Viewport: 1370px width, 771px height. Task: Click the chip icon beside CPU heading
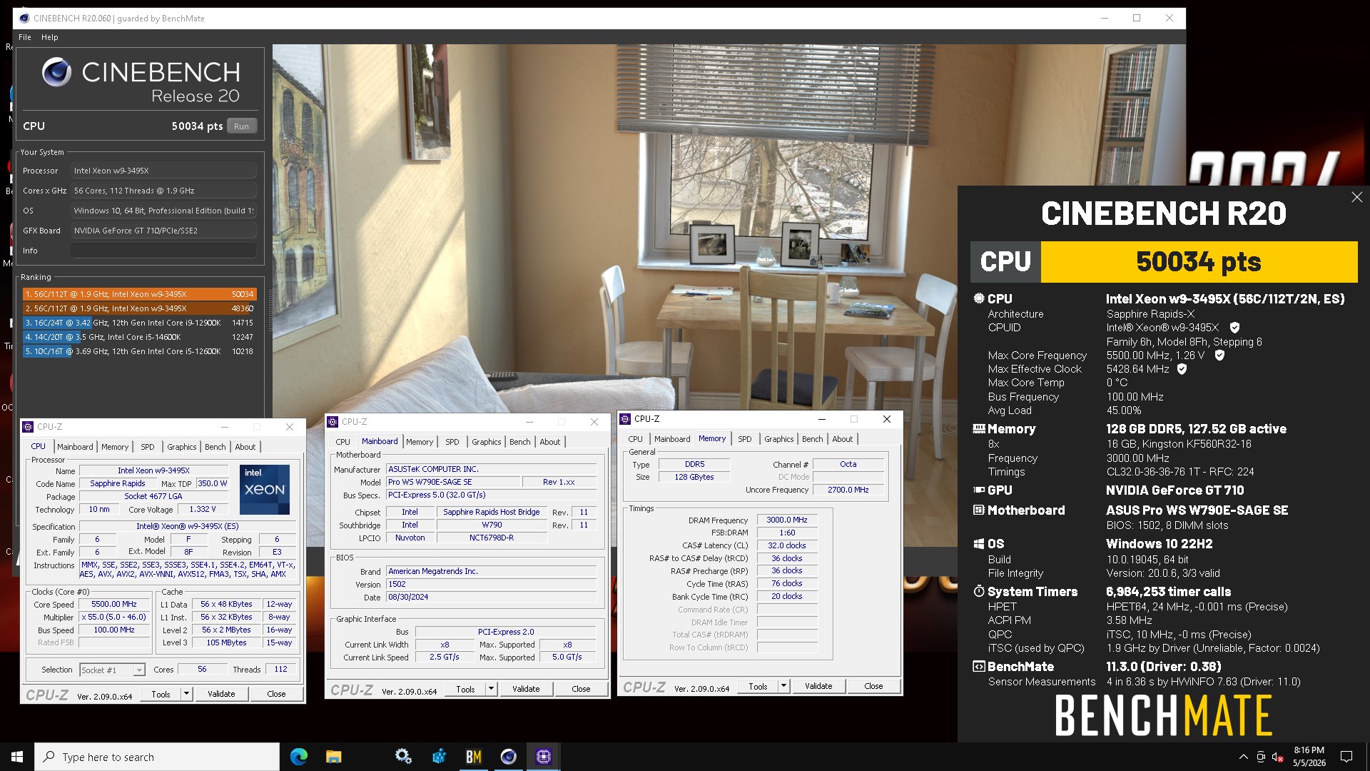pyautogui.click(x=979, y=298)
